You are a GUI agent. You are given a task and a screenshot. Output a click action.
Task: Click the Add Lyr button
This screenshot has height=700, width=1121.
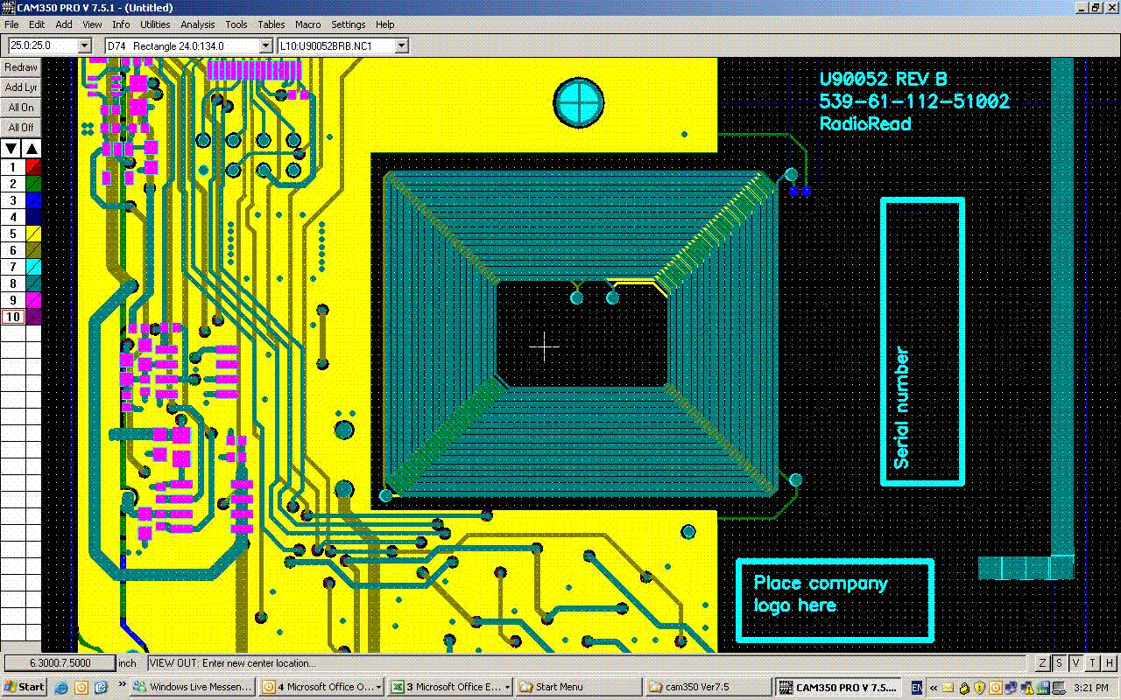[x=21, y=87]
